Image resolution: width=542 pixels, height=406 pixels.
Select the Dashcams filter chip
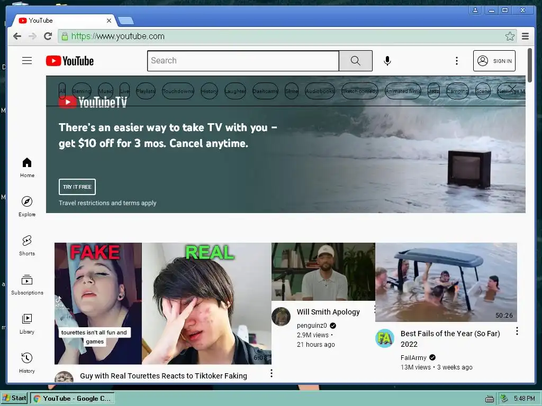coord(265,91)
